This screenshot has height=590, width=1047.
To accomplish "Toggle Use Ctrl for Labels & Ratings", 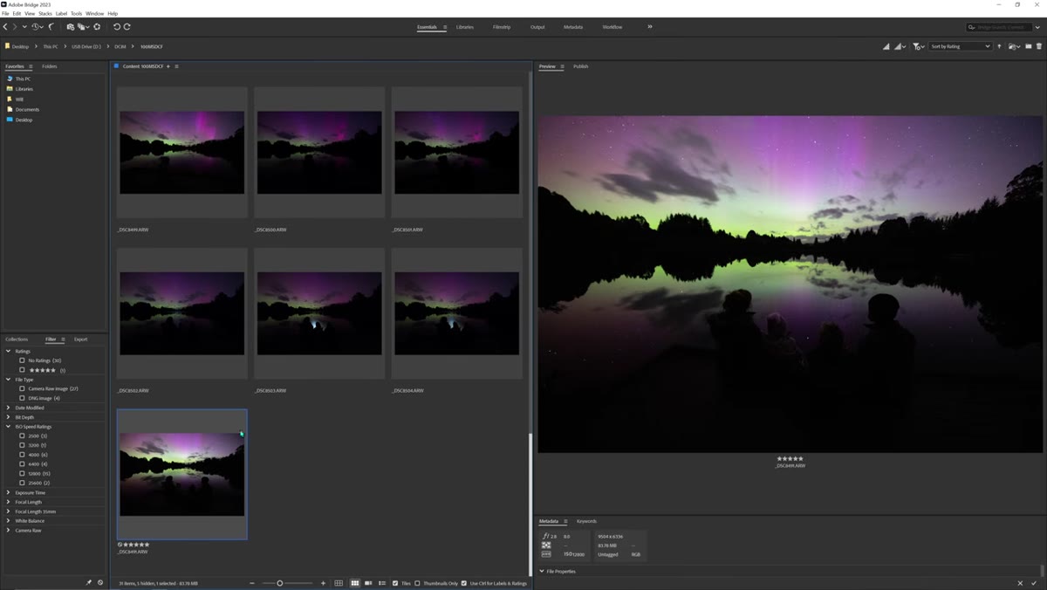I will pos(463,583).
